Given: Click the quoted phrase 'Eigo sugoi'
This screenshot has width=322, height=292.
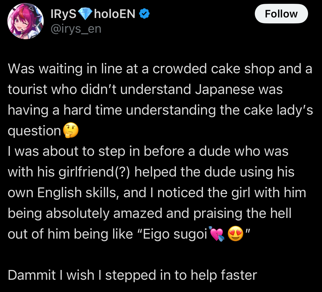Looking at the screenshot, I should [x=175, y=234].
